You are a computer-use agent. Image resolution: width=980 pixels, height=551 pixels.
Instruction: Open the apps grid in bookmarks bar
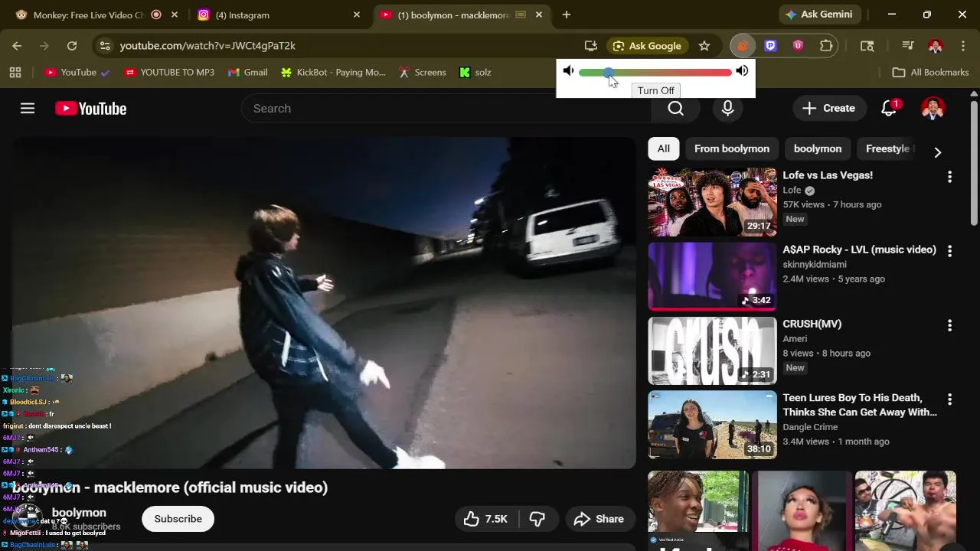pyautogui.click(x=15, y=72)
